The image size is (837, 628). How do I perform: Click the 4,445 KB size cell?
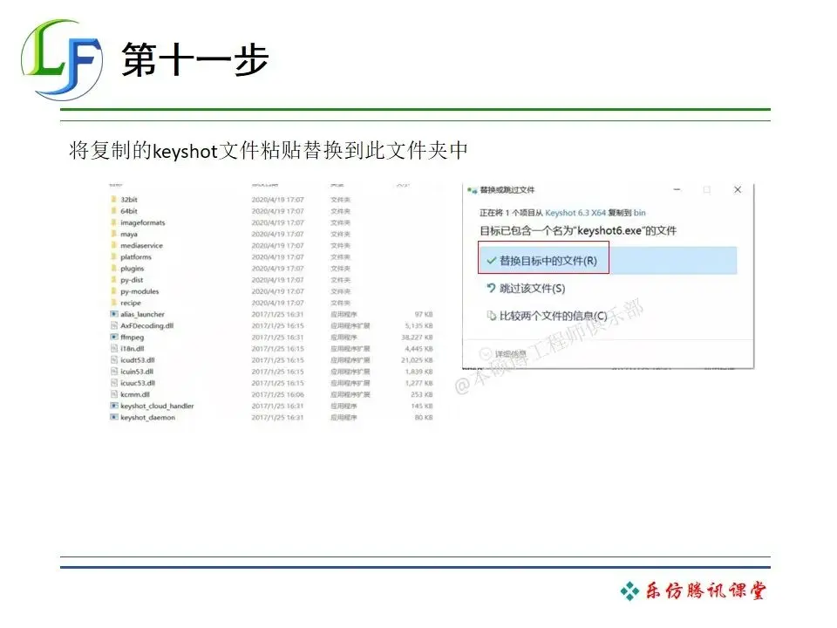[418, 349]
